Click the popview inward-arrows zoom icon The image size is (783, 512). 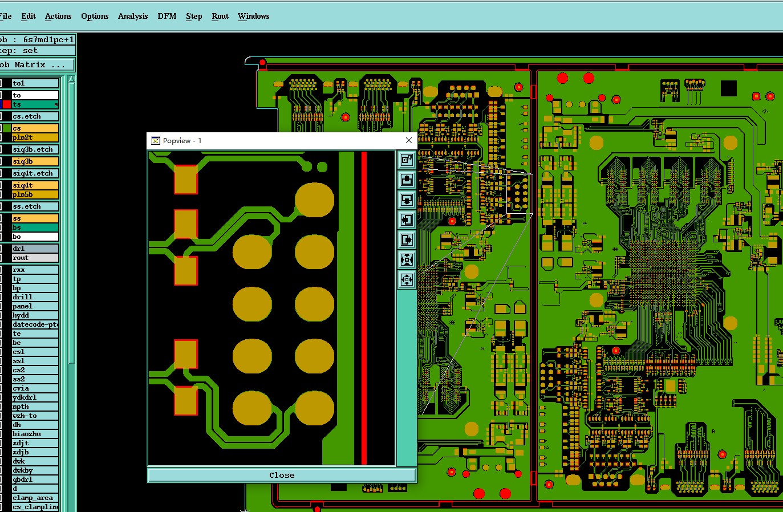407,259
